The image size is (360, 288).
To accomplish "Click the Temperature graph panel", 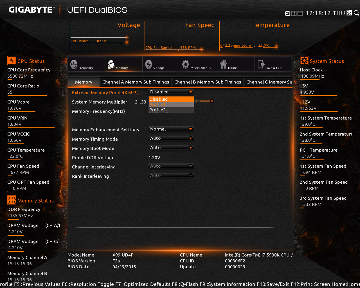I will pos(255,36).
